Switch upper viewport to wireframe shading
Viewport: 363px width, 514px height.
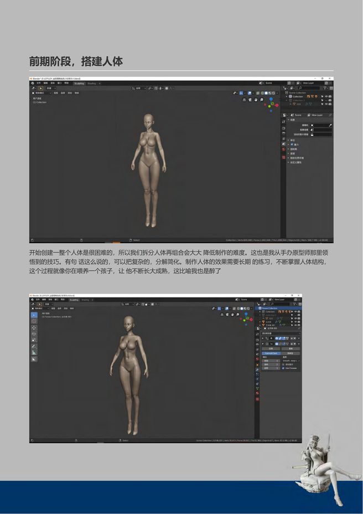pyautogui.click(x=262, y=93)
